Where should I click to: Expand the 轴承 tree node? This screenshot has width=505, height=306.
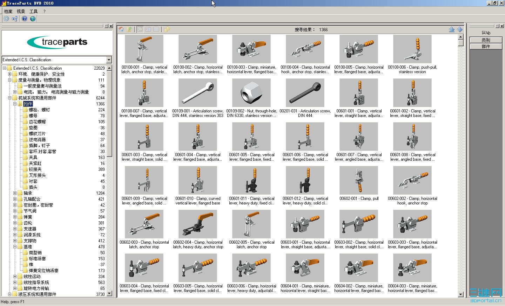(x=15, y=193)
